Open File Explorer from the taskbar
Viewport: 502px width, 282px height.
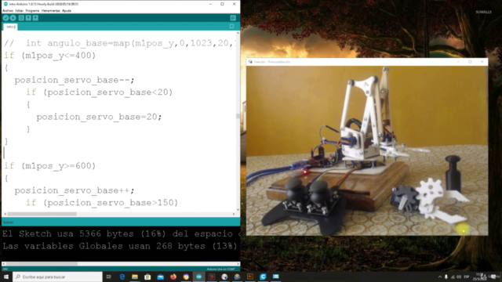(x=135, y=277)
